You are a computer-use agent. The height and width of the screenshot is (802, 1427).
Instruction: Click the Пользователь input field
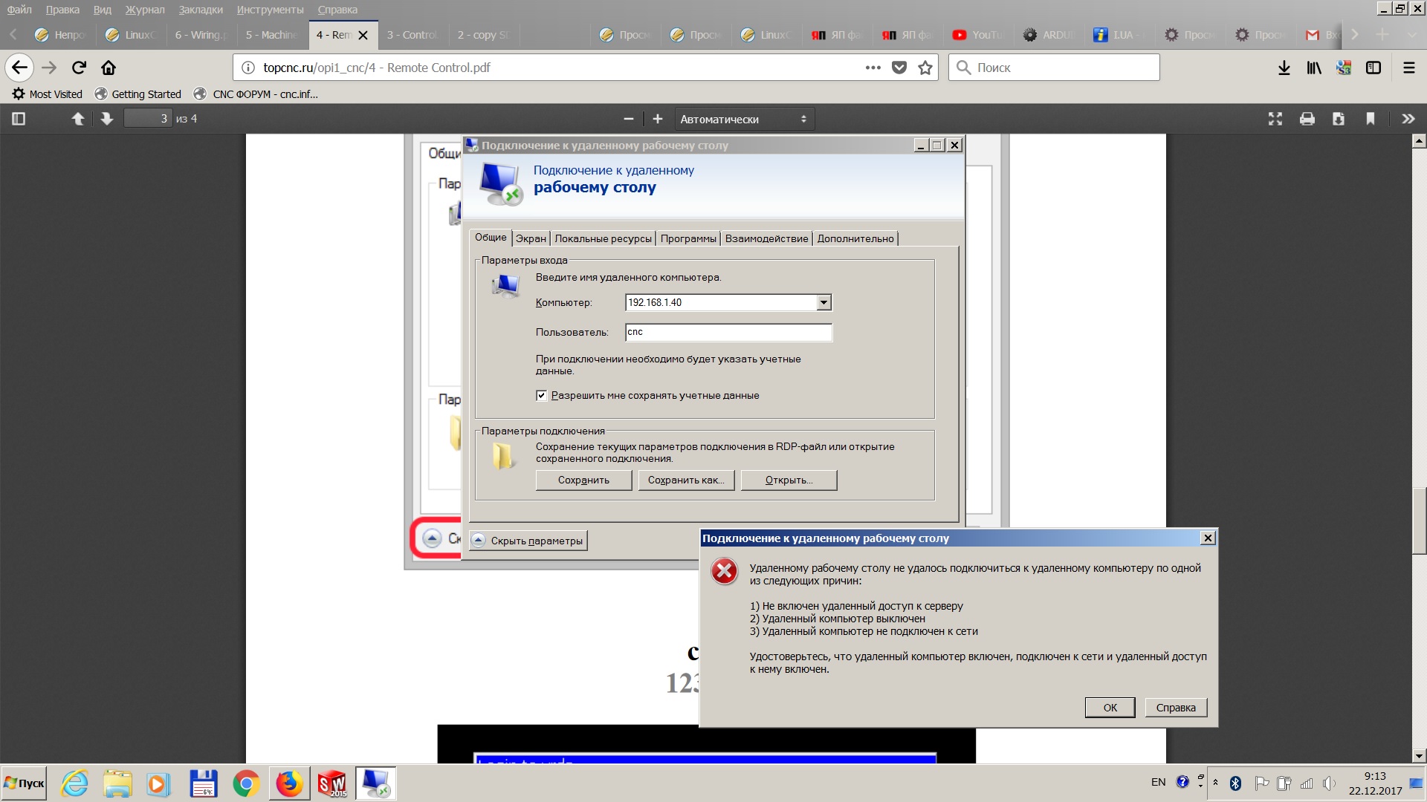coord(728,332)
